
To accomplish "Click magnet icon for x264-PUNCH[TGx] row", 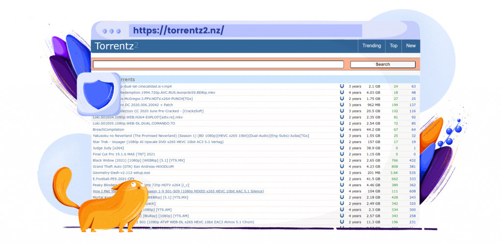I will [x=342, y=98].
